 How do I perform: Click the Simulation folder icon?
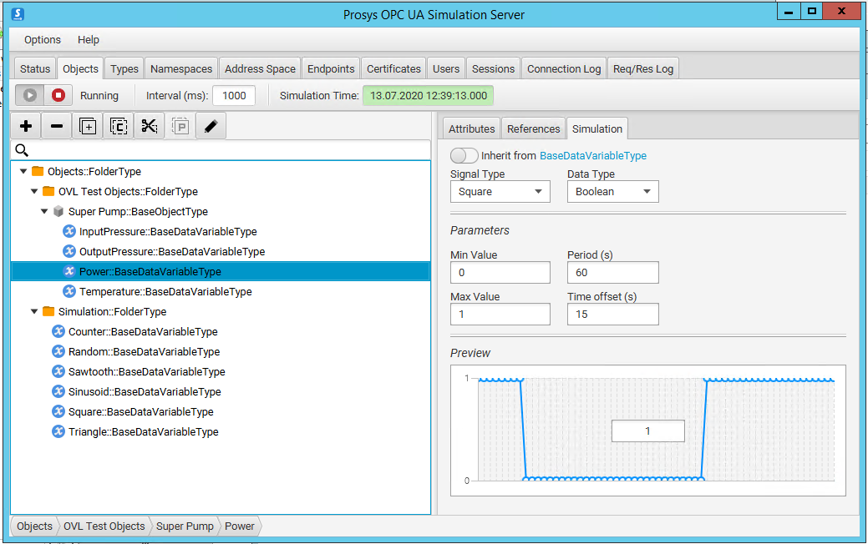48,311
